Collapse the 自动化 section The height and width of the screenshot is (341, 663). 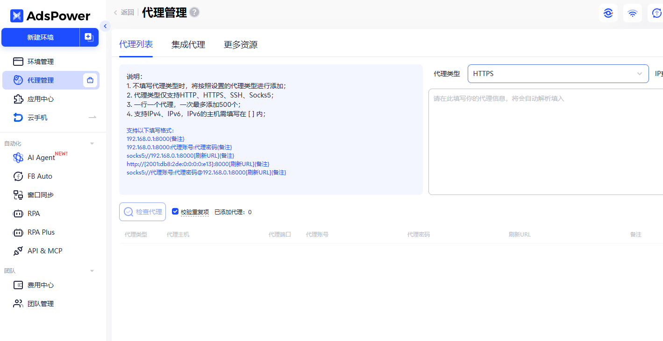click(x=92, y=144)
